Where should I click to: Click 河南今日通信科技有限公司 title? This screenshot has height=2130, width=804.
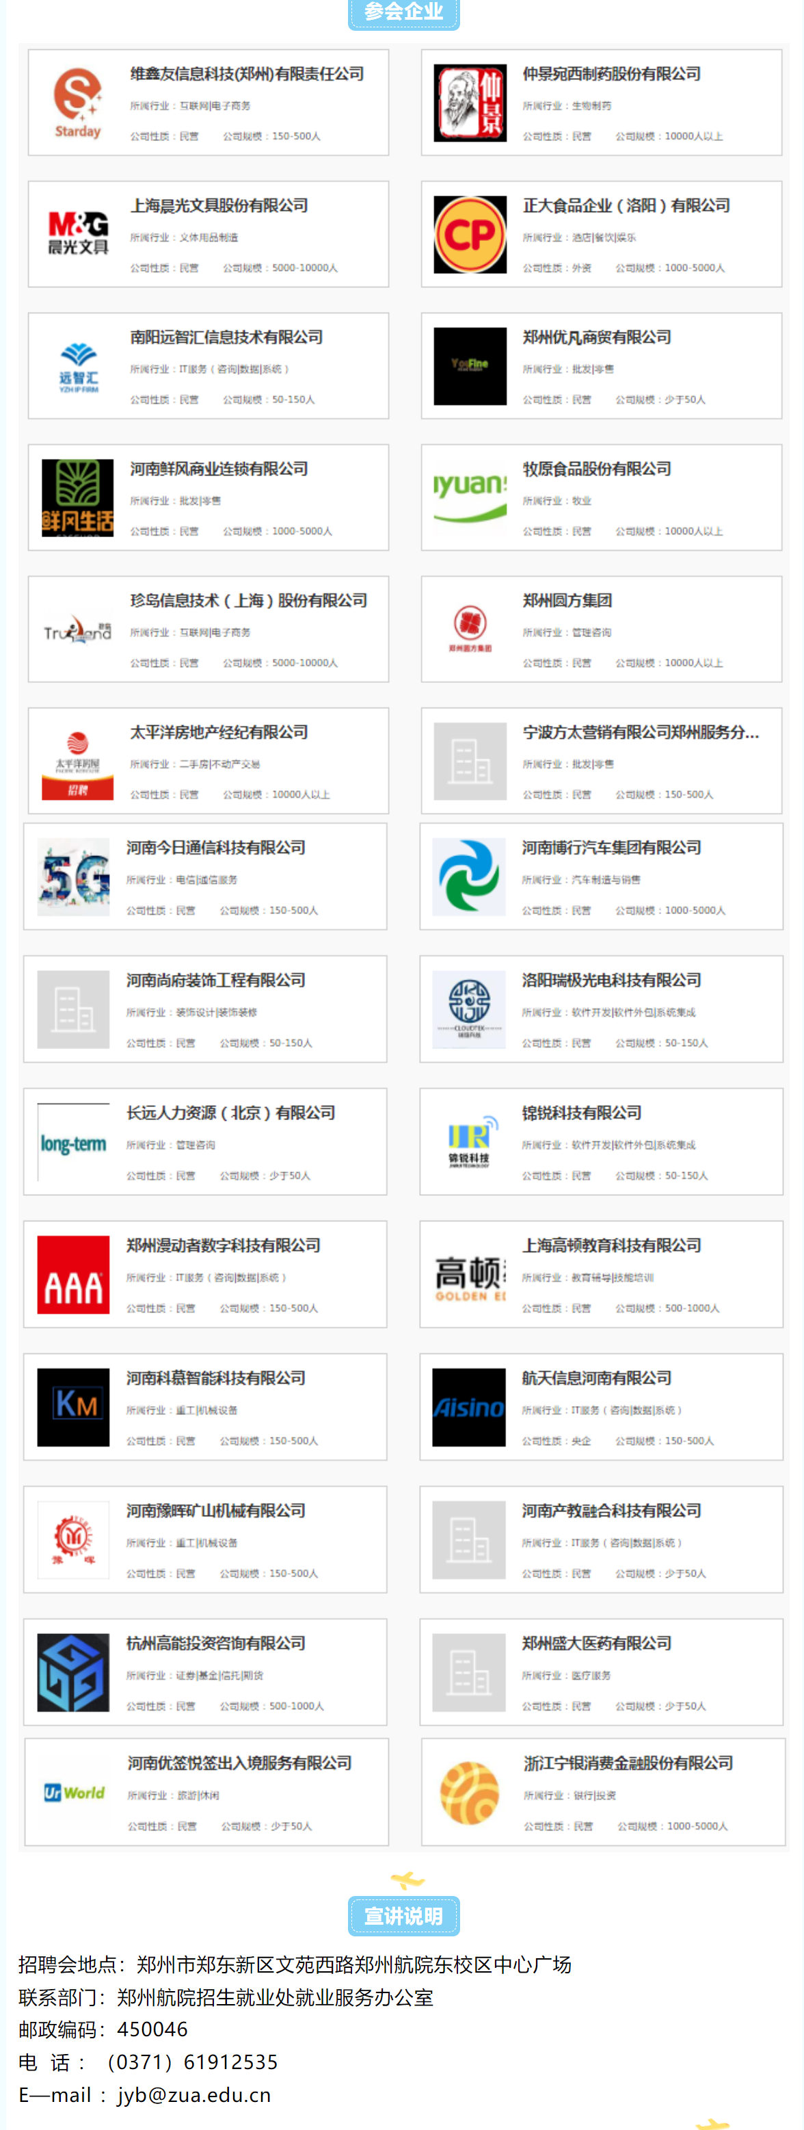(x=215, y=848)
